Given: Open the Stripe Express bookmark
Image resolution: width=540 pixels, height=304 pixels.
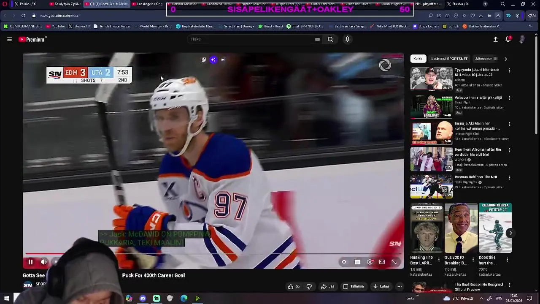Looking at the screenshot, I should [x=425, y=26].
